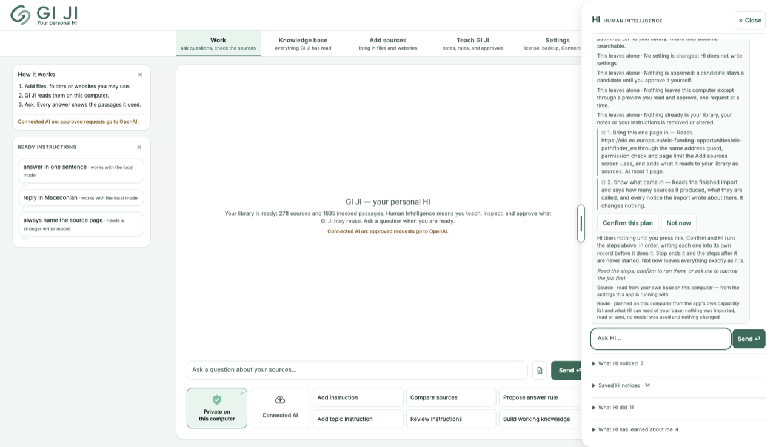Expand the What HI did section
The height and width of the screenshot is (447, 776).
tap(678, 408)
